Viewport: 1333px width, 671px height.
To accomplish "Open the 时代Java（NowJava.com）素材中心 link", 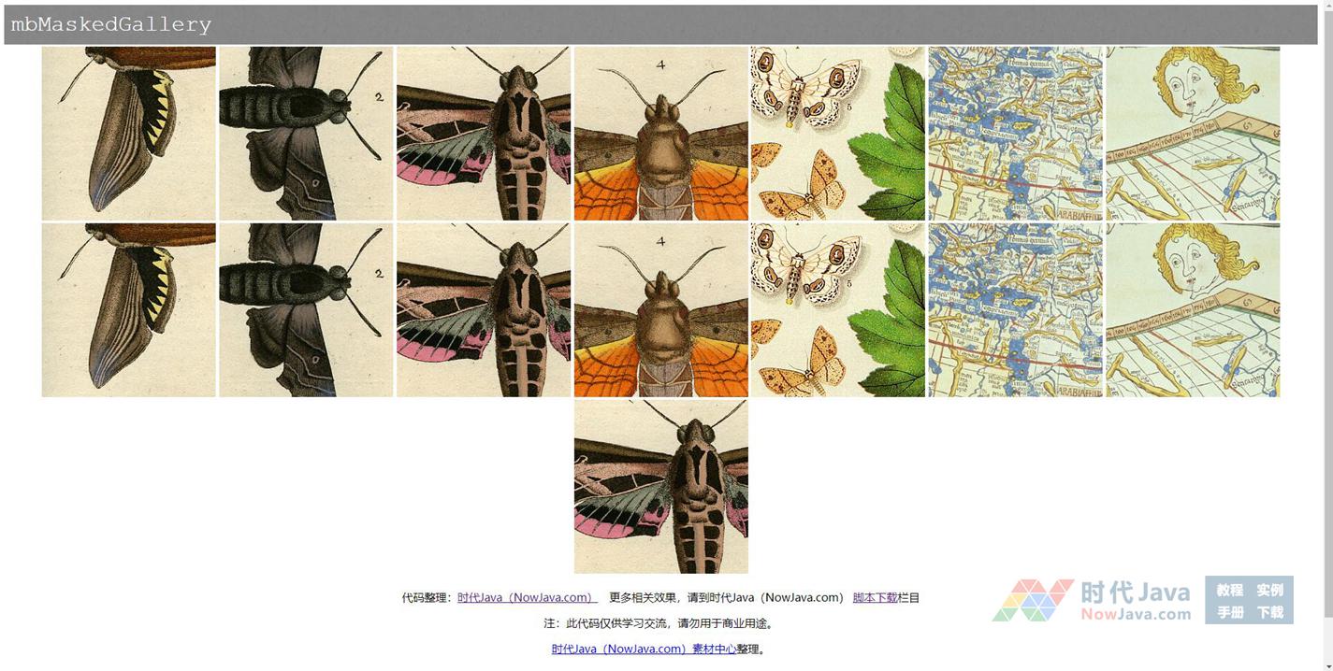I will point(644,650).
